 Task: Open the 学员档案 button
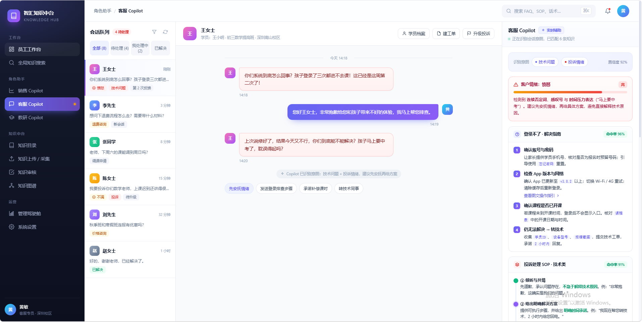click(x=414, y=34)
